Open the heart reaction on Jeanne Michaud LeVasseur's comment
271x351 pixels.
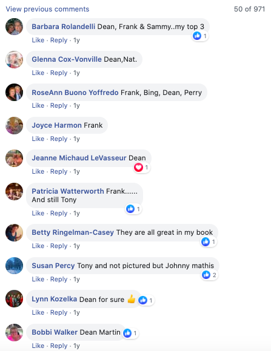[142, 168]
